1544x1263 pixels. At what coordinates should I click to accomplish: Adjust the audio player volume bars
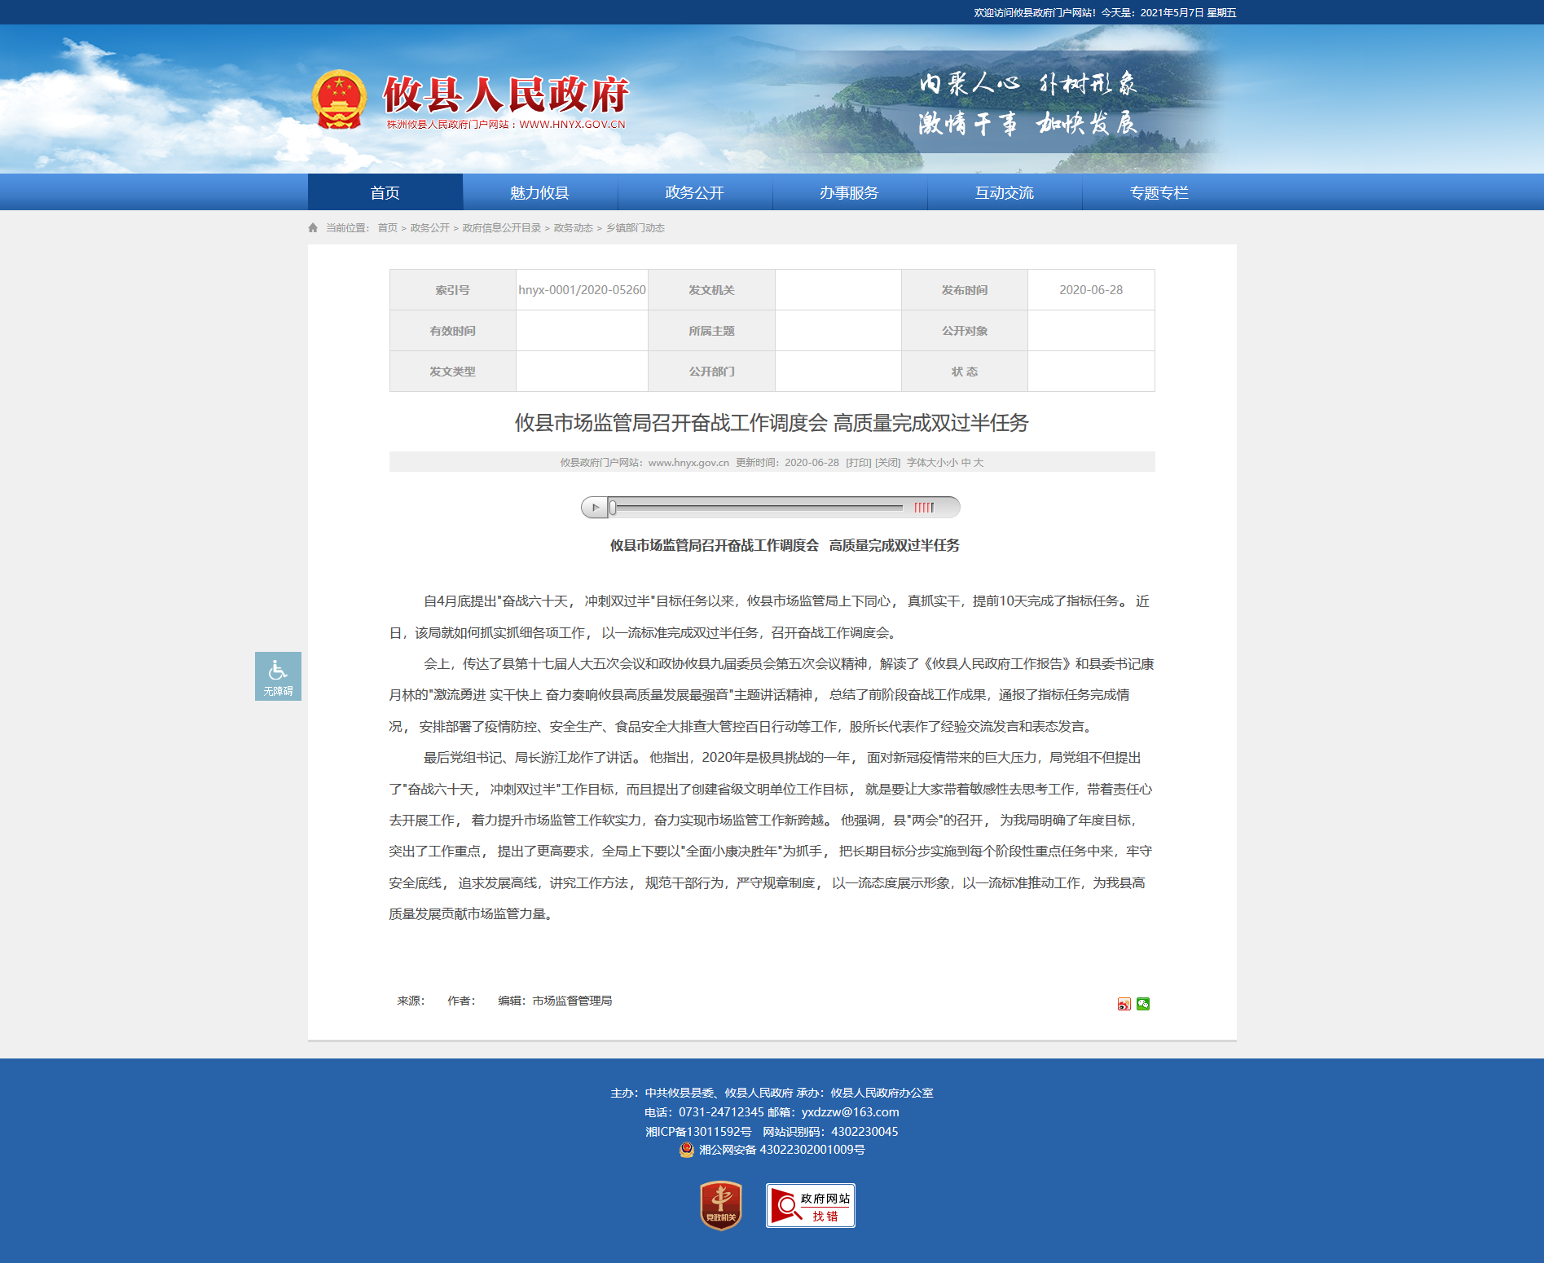[923, 508]
